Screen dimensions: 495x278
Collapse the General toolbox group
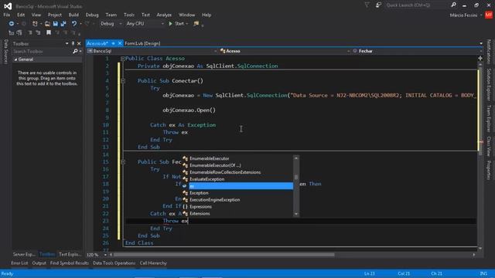(15, 59)
